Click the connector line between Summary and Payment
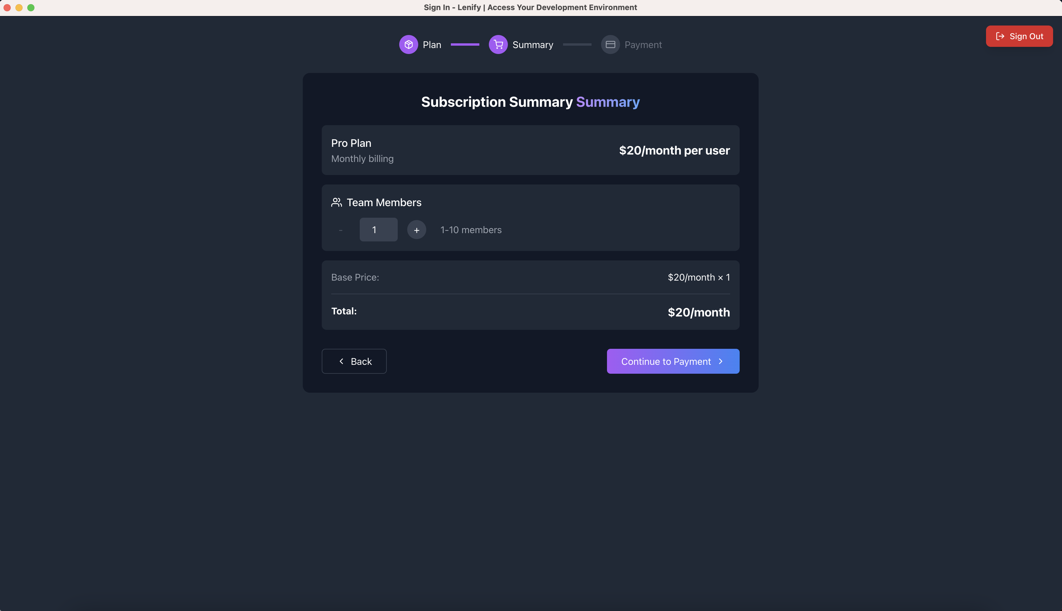The image size is (1062, 611). pyautogui.click(x=577, y=44)
